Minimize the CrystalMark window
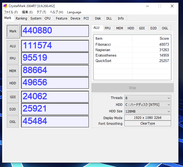 coord(147,6)
